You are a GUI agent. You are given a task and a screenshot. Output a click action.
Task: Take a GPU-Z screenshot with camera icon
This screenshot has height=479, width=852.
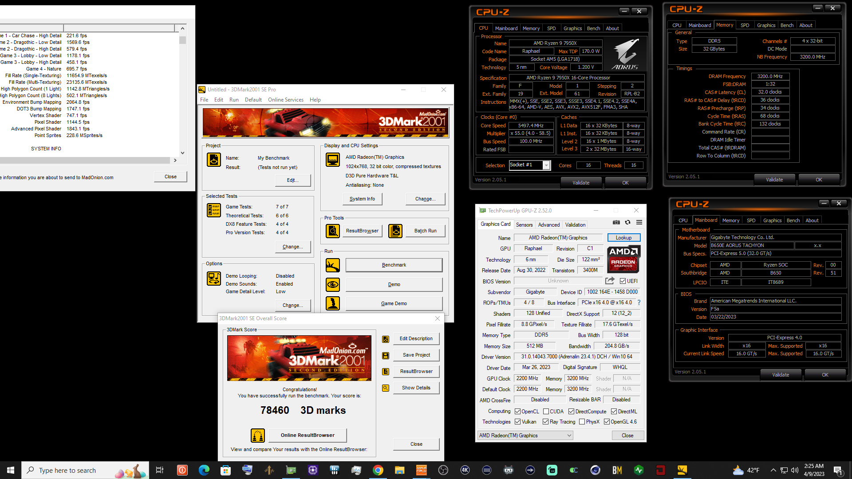(616, 222)
